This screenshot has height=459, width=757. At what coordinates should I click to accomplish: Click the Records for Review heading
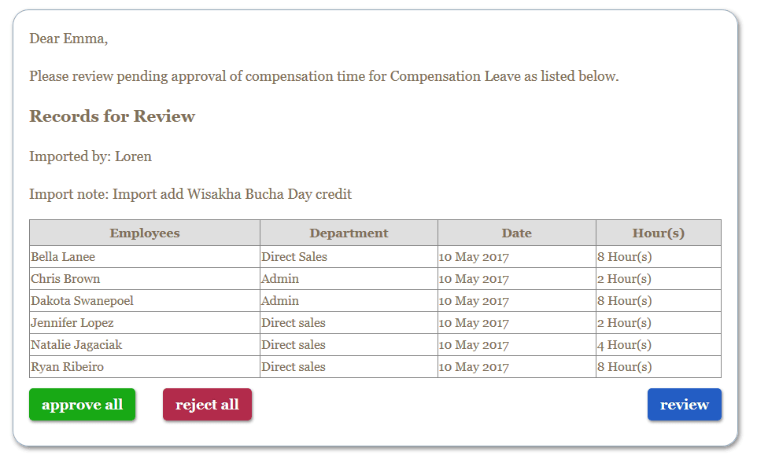[x=112, y=116]
